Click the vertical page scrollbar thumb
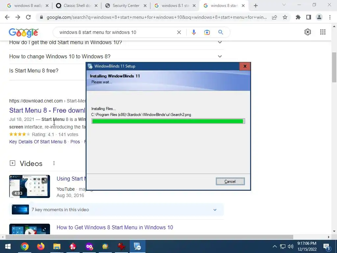This screenshot has height=253, width=337. point(334,67)
